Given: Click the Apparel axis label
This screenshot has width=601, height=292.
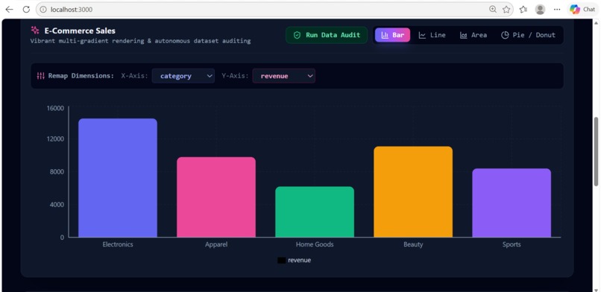Looking at the screenshot, I should pyautogui.click(x=216, y=244).
